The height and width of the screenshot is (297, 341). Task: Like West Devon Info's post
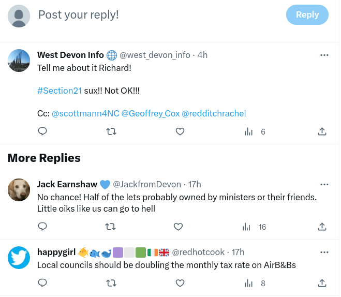180,132
